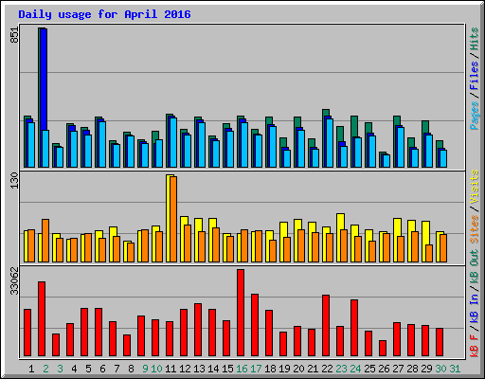Click day label 1 on the axis
The image size is (485, 379).
(x=31, y=369)
